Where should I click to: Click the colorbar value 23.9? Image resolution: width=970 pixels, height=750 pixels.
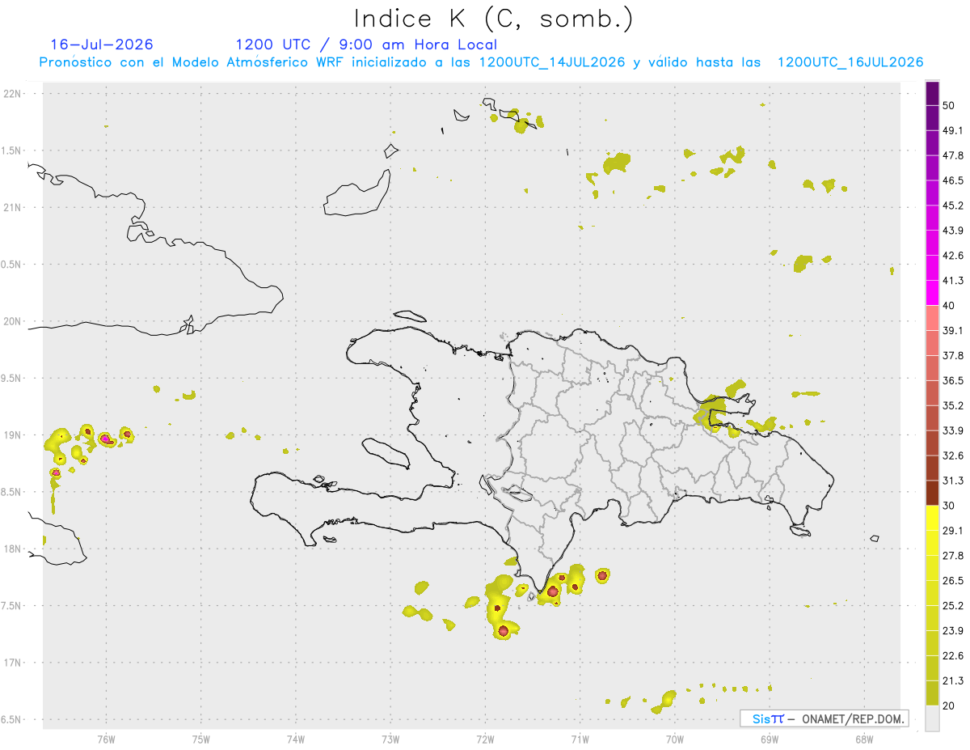[953, 631]
